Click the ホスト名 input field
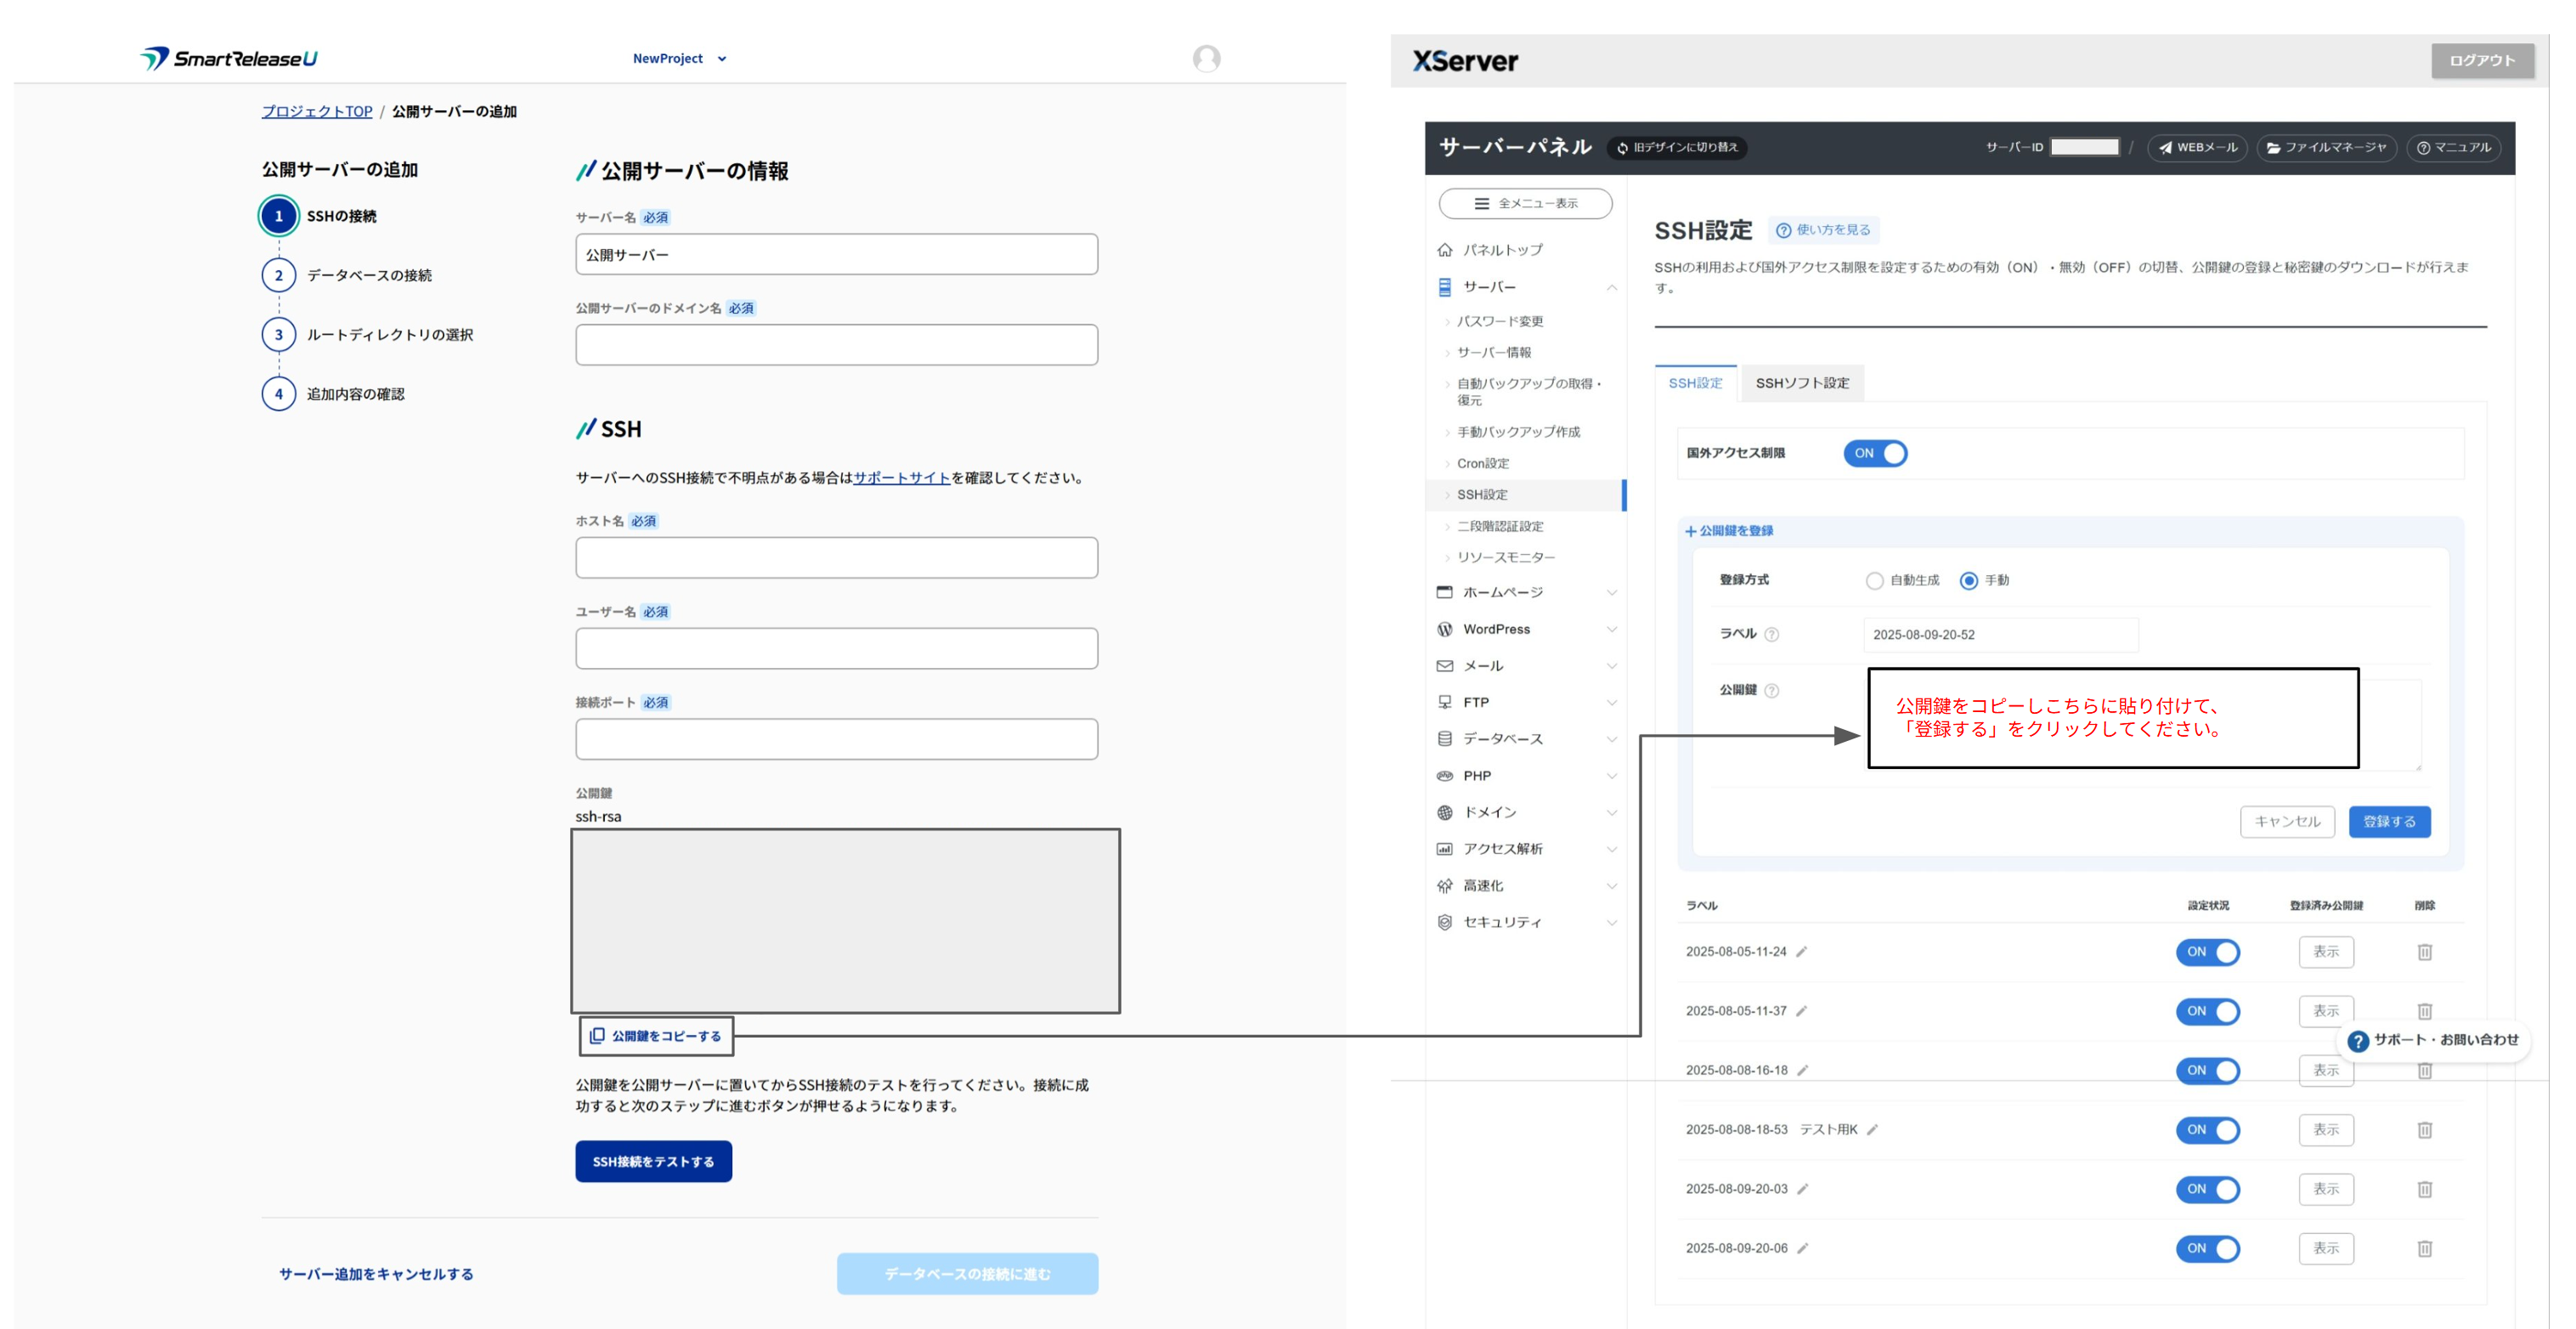2576x1329 pixels. [836, 558]
